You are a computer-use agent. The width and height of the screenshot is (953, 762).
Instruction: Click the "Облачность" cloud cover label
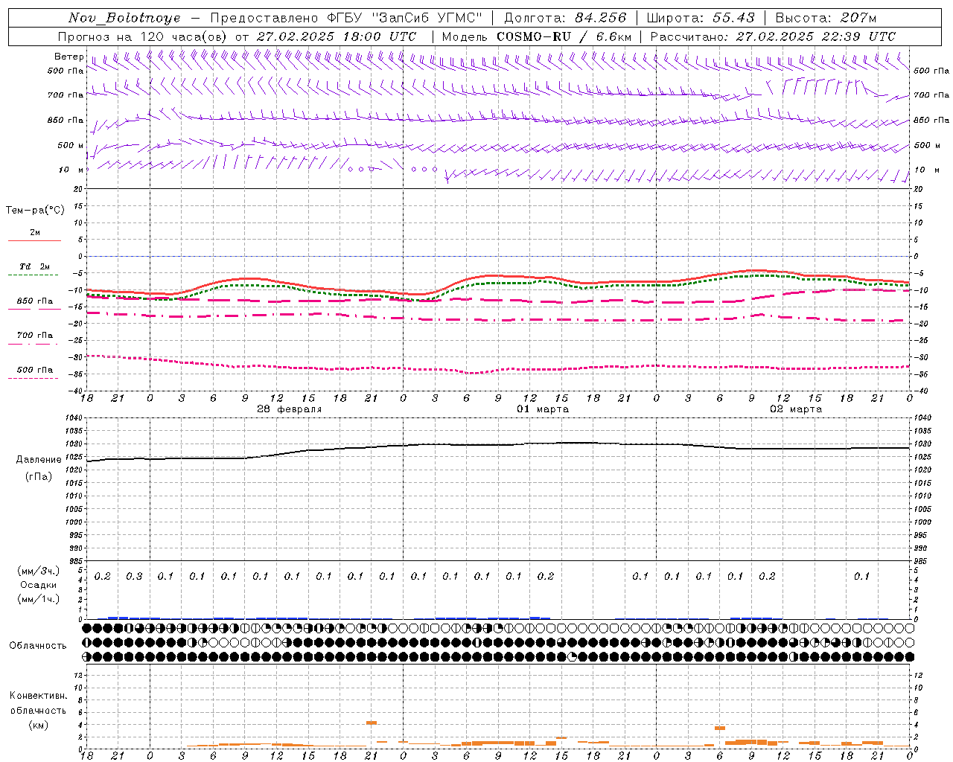(38, 645)
